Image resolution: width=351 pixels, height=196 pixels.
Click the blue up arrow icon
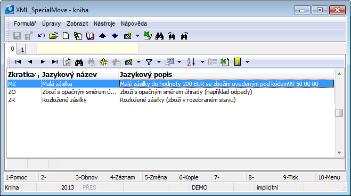tap(102, 36)
